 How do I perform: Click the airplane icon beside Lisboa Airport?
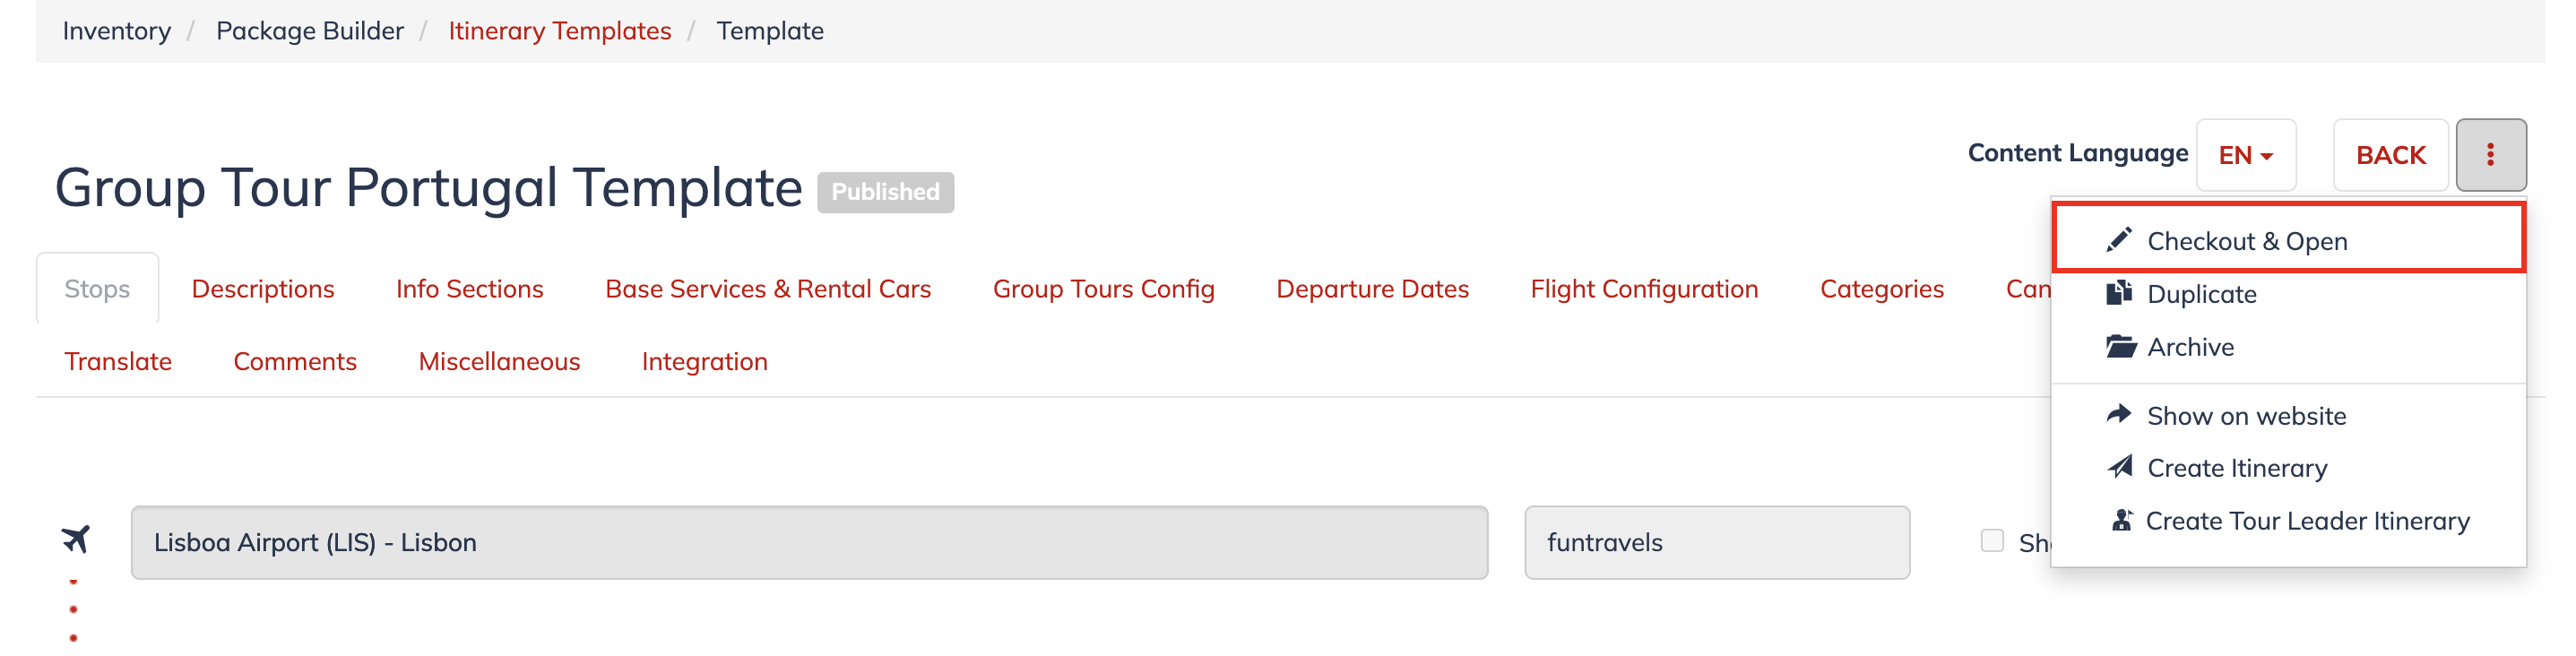click(x=75, y=540)
